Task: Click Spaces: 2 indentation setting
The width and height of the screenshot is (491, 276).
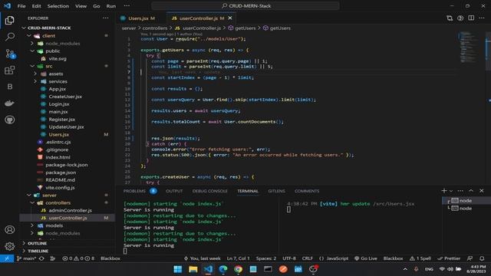Action: tap(266, 258)
